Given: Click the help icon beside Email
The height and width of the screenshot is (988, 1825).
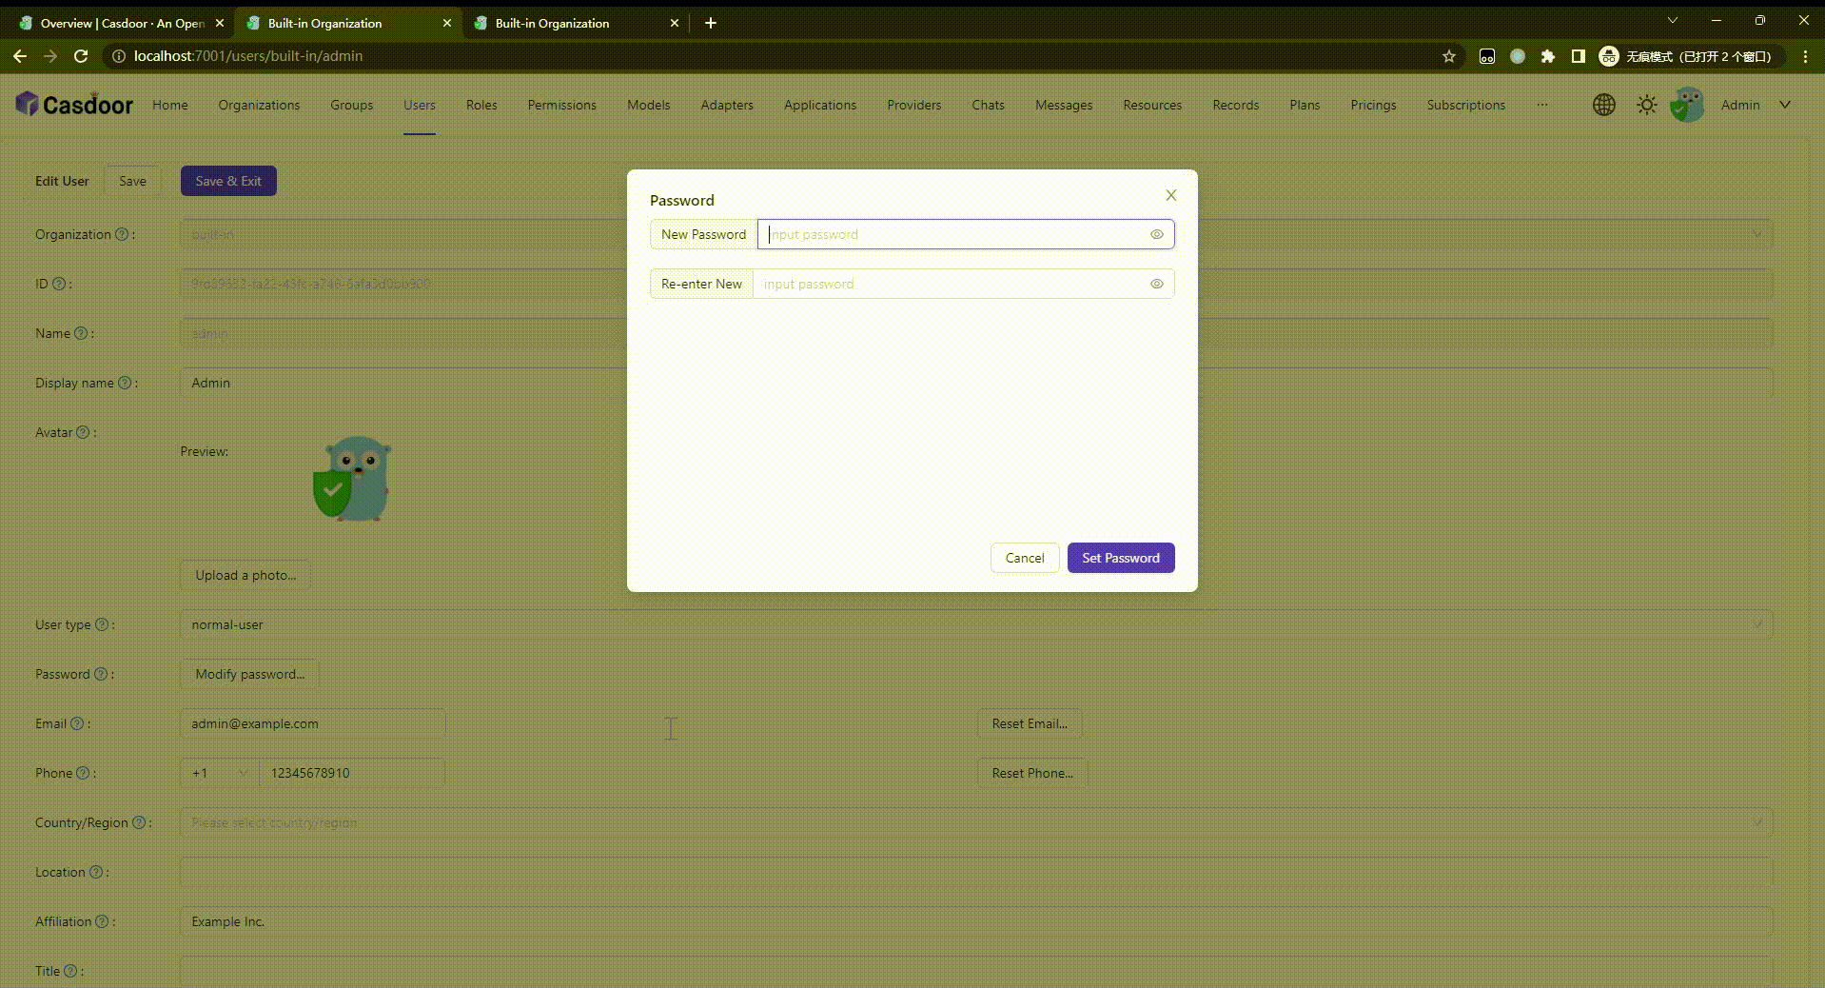Looking at the screenshot, I should [77, 723].
